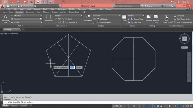Image resolution: width=193 pixels, height=108 pixels.
Task: Click the binoculars search icon
Action: pyautogui.click(x=142, y=6)
